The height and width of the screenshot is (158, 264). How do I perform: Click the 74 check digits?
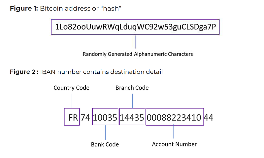click(x=85, y=118)
